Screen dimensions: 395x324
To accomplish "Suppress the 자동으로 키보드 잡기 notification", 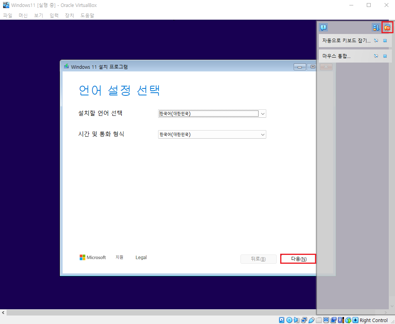I will (x=376, y=41).
